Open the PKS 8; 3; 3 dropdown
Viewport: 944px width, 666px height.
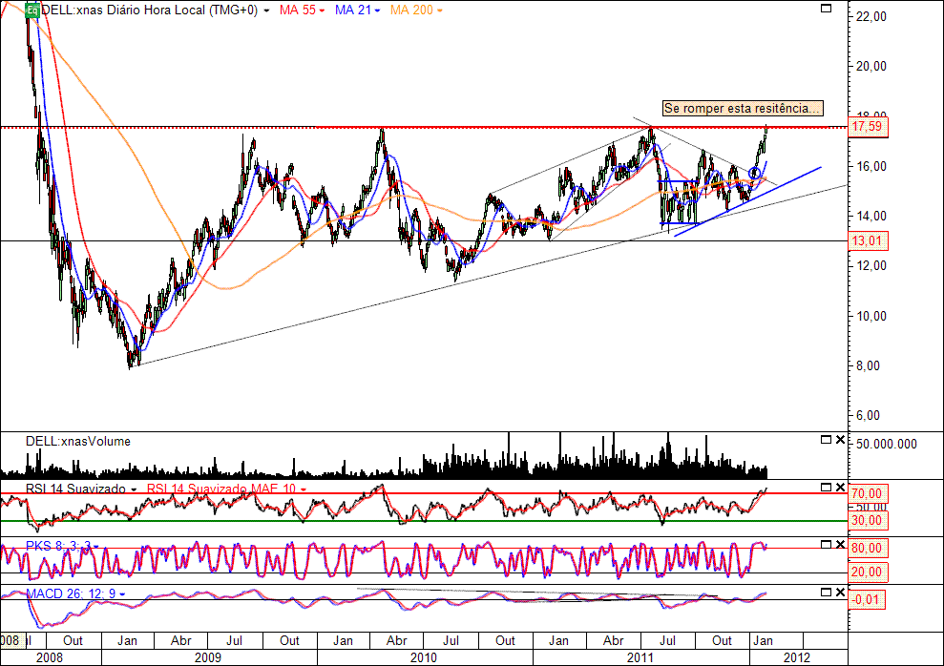(x=96, y=547)
